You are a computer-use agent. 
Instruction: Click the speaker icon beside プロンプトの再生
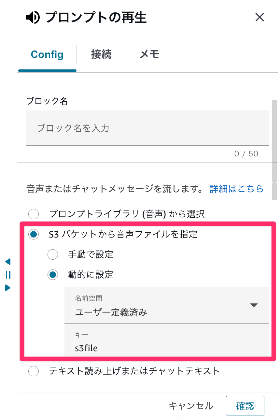pos(33,17)
